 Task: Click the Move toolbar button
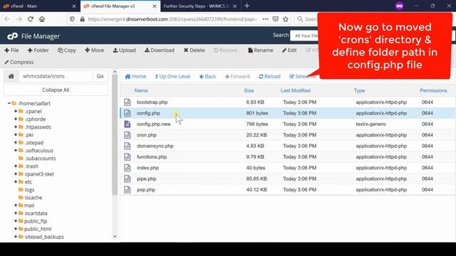94,50
